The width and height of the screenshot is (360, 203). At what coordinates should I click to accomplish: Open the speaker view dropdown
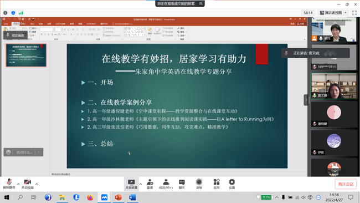(333, 13)
